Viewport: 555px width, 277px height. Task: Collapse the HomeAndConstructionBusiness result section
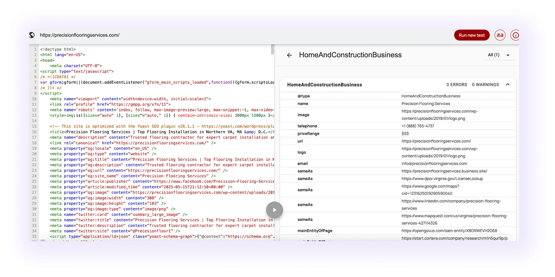coord(508,84)
